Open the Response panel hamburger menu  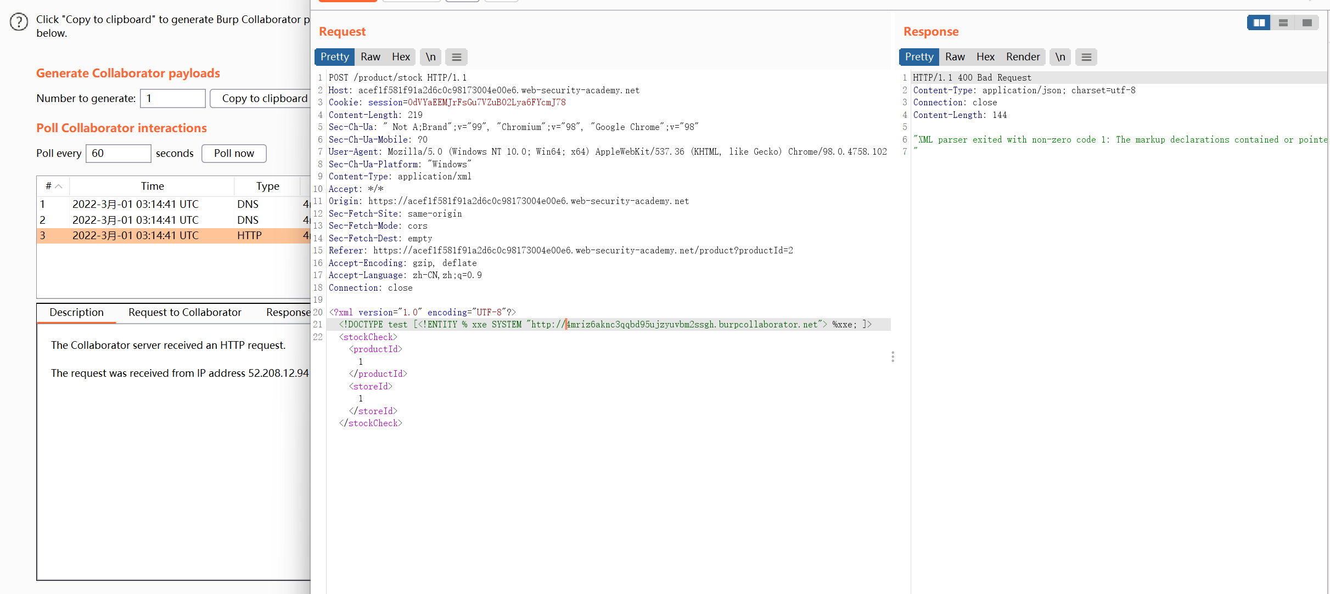(1086, 57)
